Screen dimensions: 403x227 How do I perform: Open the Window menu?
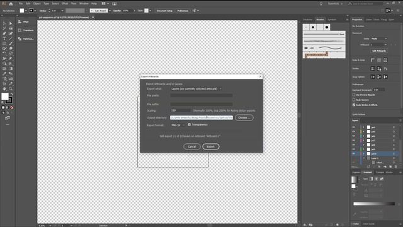pyautogui.click(x=84, y=4)
